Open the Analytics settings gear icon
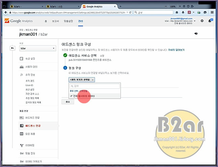The height and width of the screenshot is (167, 218). (202, 21)
